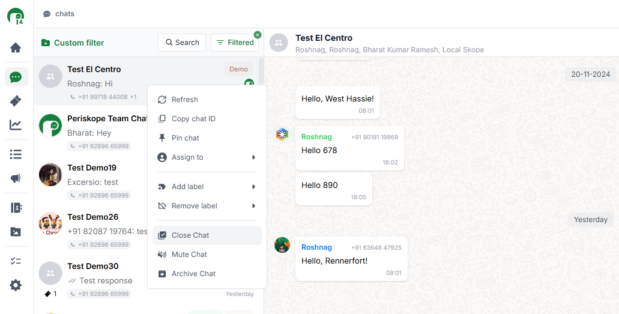619x314 pixels.
Task: Click the bulleted list icon in sidebar
Action: [x=16, y=154]
